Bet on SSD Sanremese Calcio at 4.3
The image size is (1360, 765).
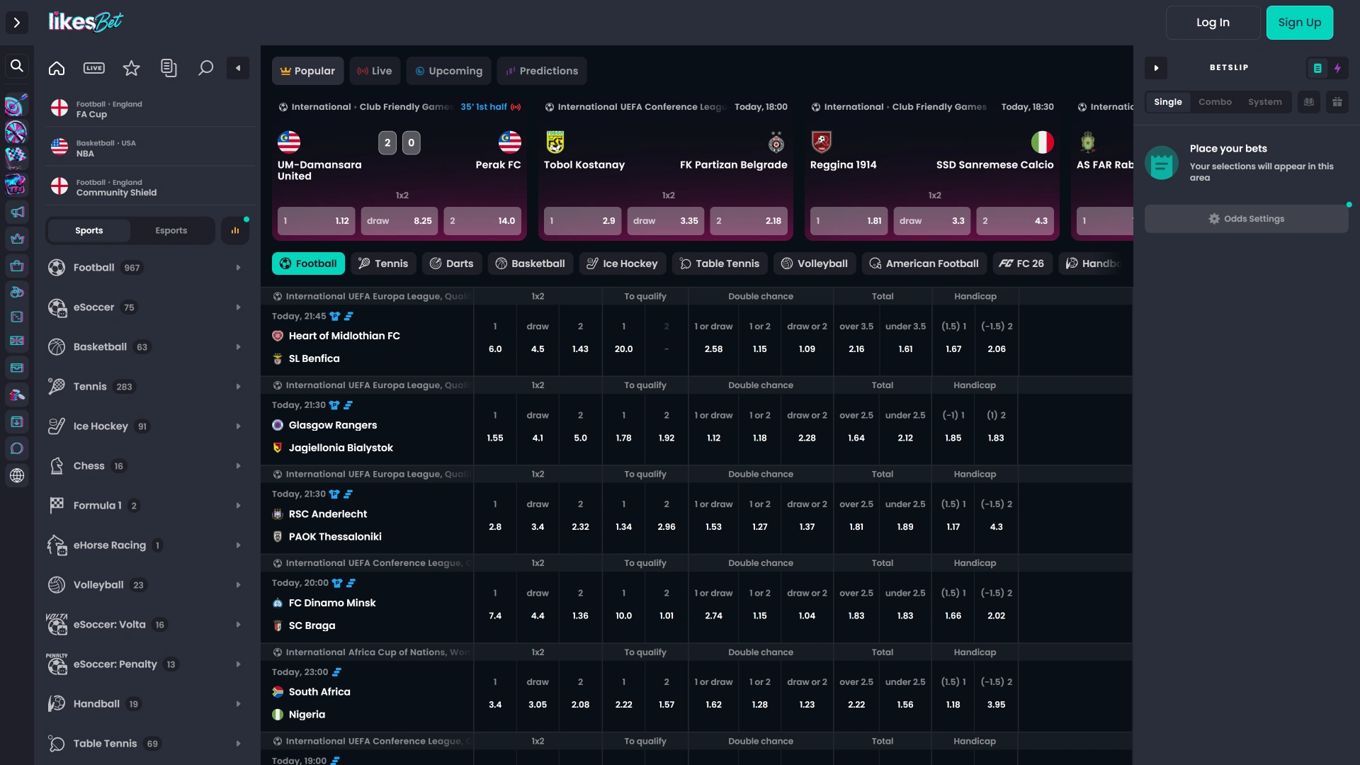click(x=1015, y=221)
